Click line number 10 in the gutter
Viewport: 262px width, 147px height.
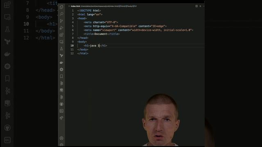[72, 46]
